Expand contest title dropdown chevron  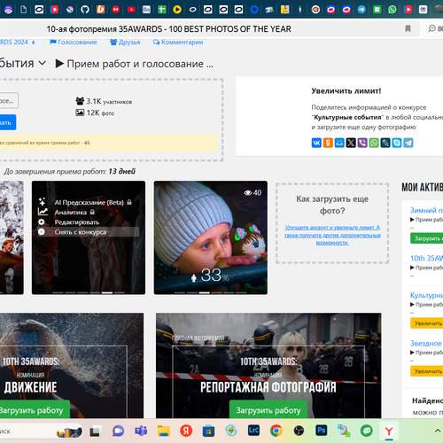coord(43,63)
